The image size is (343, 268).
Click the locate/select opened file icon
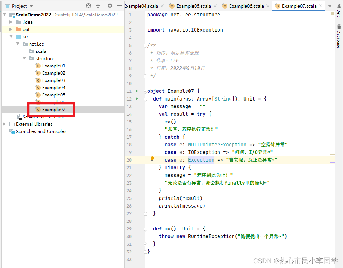pos(88,6)
